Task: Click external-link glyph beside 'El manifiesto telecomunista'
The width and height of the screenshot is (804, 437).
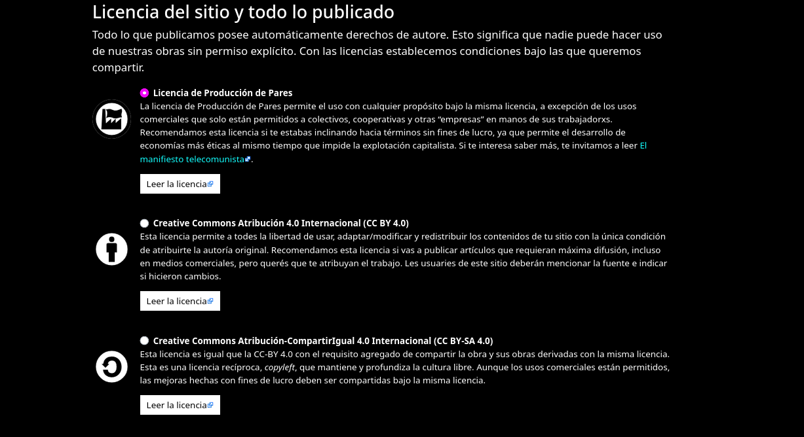Action: tap(249, 158)
